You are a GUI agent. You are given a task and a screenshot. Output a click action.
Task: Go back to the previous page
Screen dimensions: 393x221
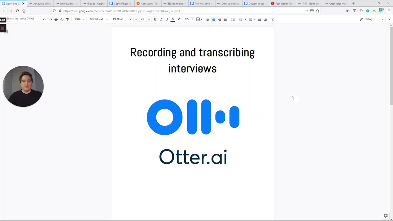(4, 11)
